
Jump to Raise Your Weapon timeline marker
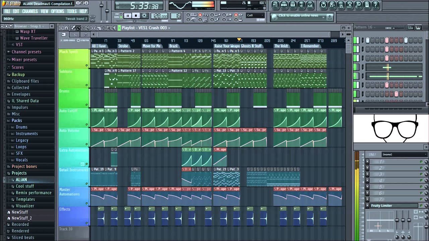click(227, 46)
